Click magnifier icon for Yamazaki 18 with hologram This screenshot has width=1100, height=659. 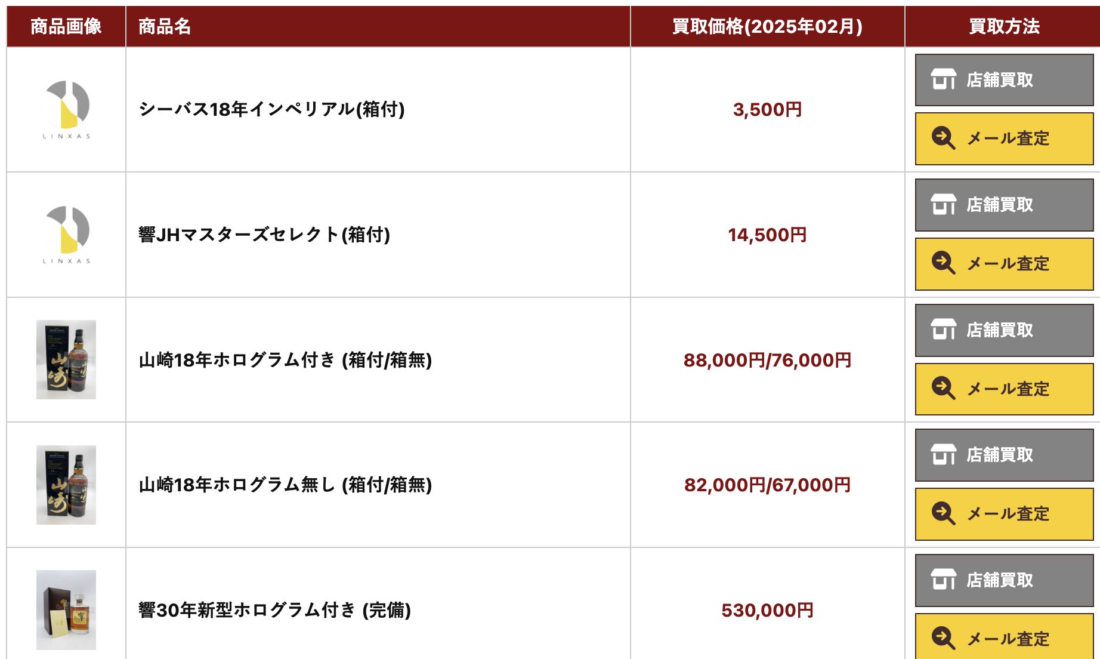[x=943, y=389]
